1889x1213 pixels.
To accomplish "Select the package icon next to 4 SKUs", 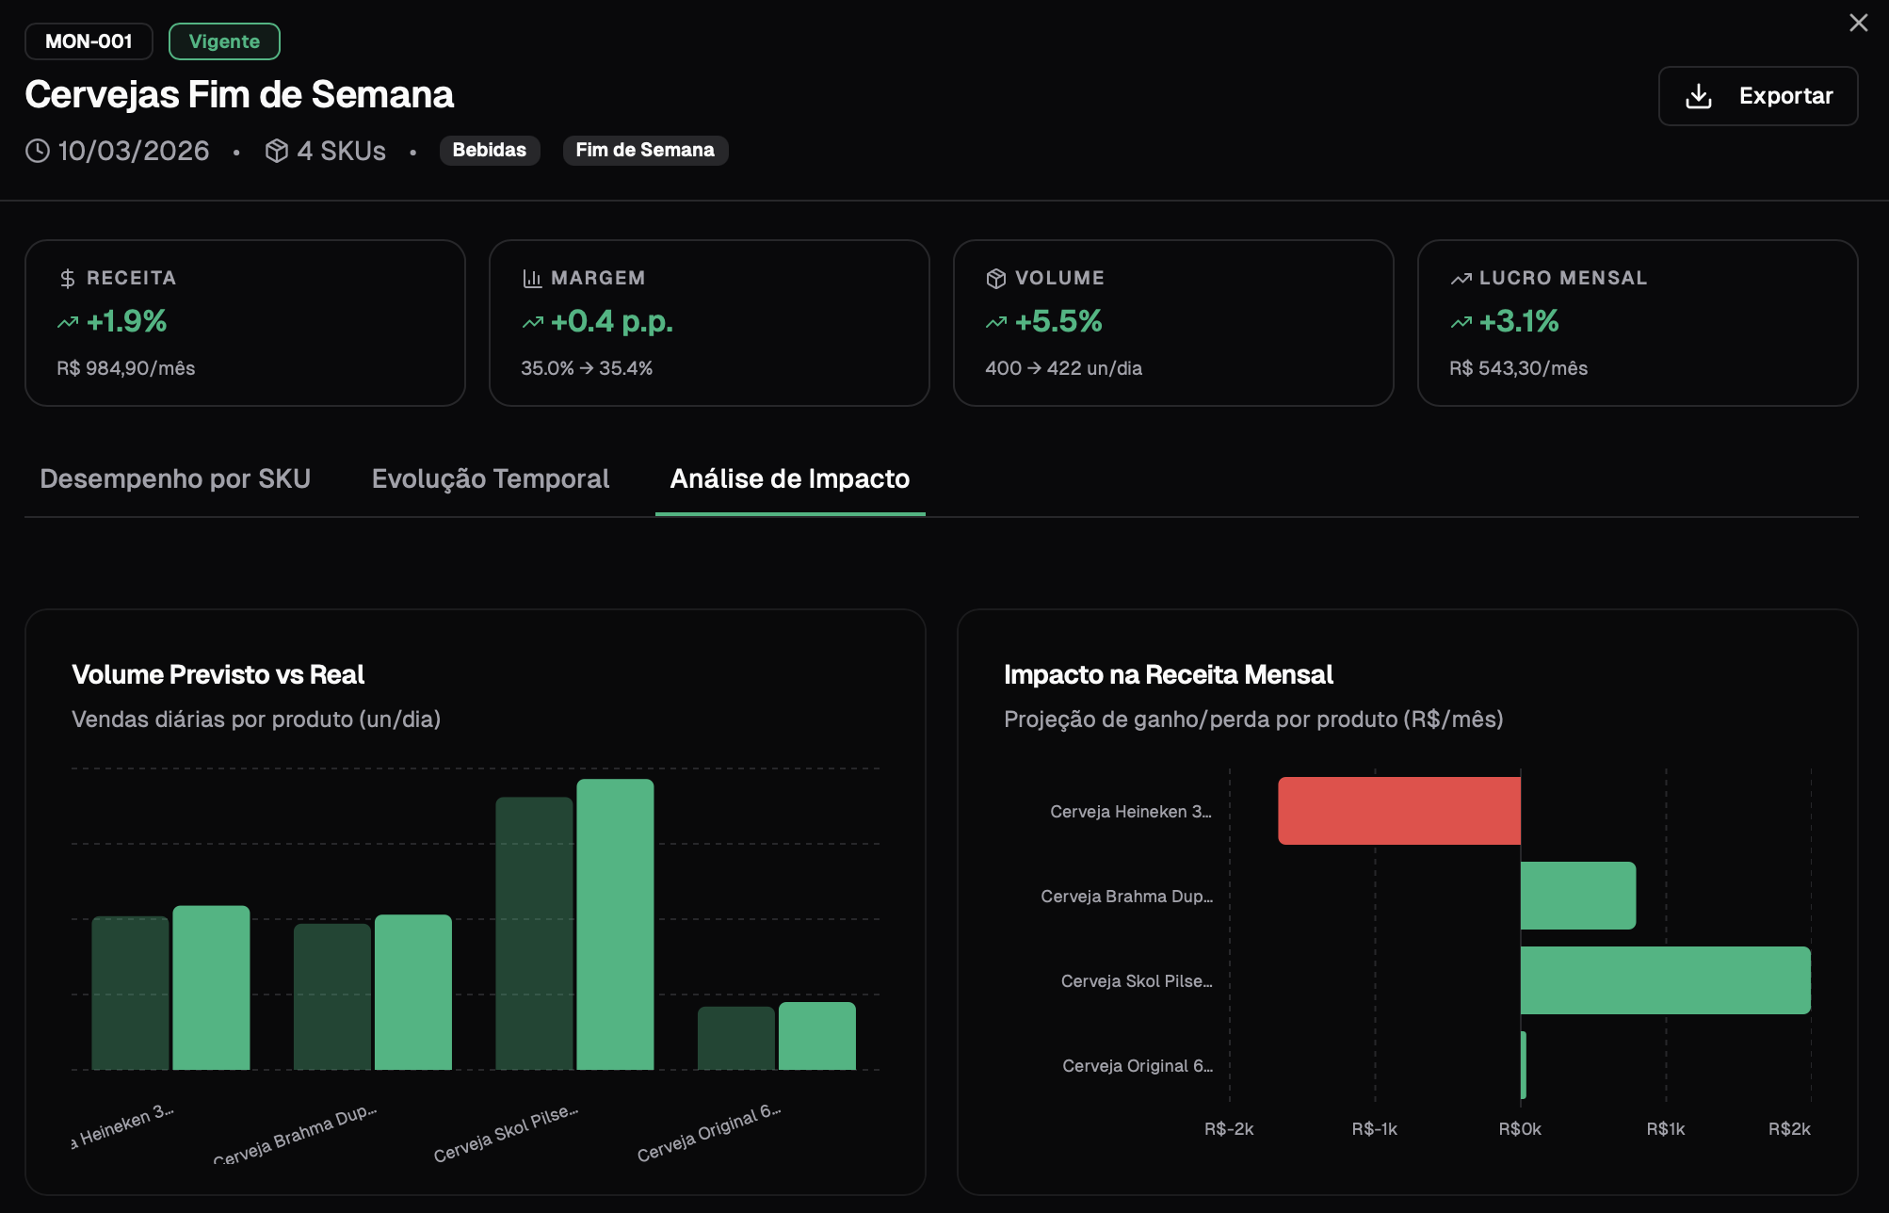I will click(x=276, y=150).
